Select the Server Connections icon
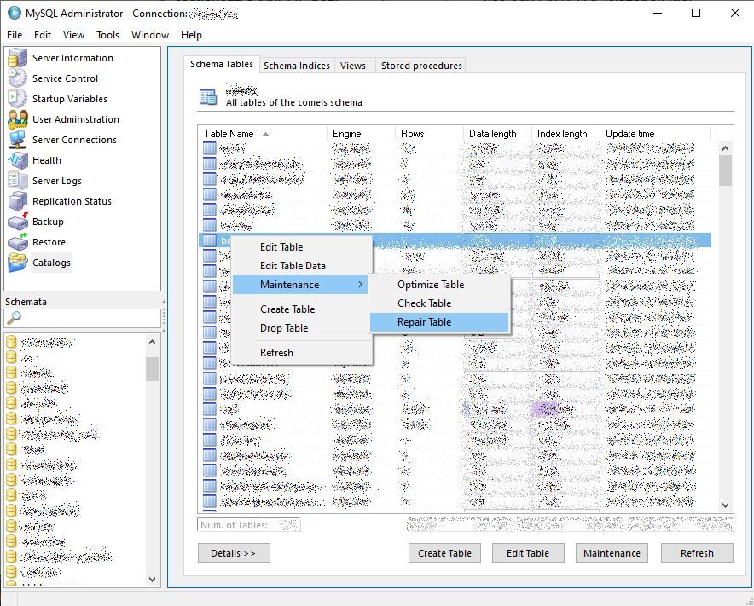Image resolution: width=754 pixels, height=606 pixels. tap(17, 140)
